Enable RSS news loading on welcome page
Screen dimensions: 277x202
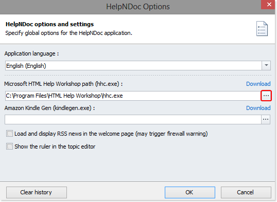[9, 134]
